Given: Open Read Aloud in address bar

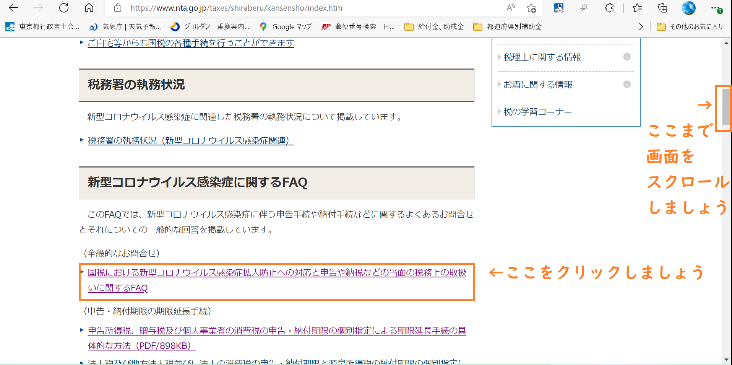Looking at the screenshot, I should (510, 8).
